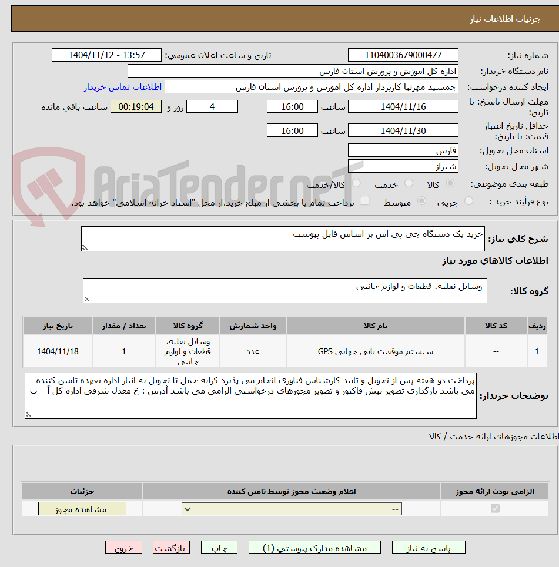
Task: Click the goods group textbox
Action: pos(284,290)
